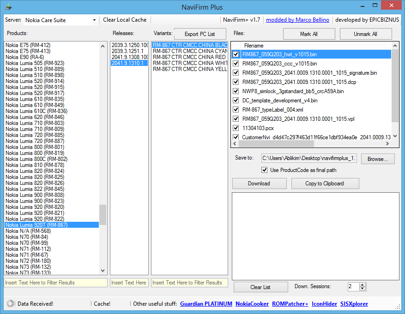The image size is (405, 314).
Task: Click the Files list horizontal scrollbar thumb
Action: pyautogui.click(x=276, y=143)
